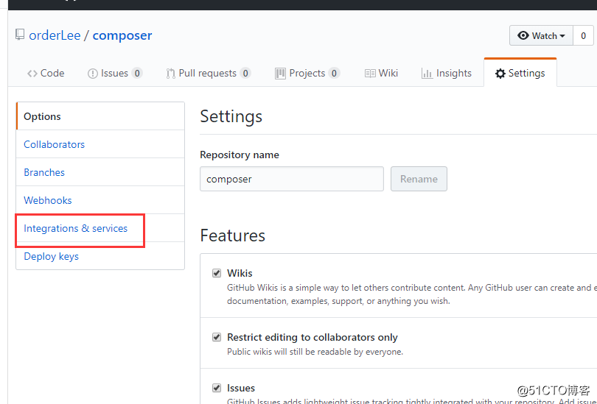
Task: Open Integrations & services in the sidebar
Action: tap(100, 228)
